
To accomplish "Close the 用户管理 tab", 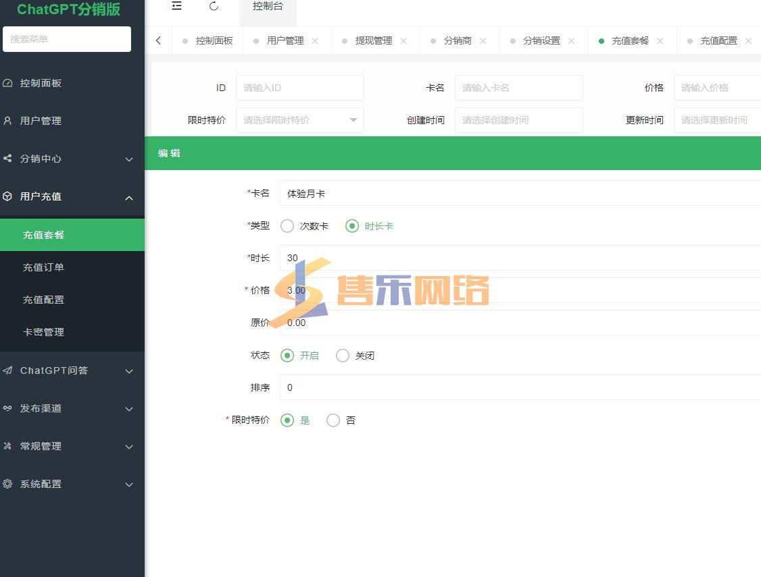I will 315,40.
